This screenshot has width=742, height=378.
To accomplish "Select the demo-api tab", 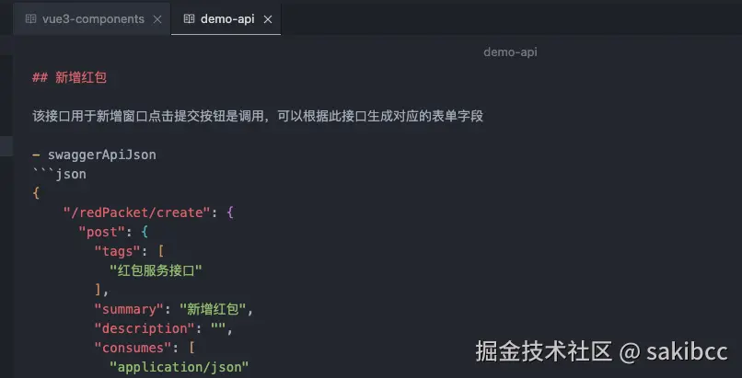I will (226, 19).
